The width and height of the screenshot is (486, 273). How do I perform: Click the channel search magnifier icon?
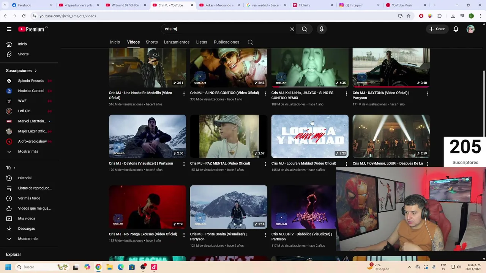pos(250,42)
